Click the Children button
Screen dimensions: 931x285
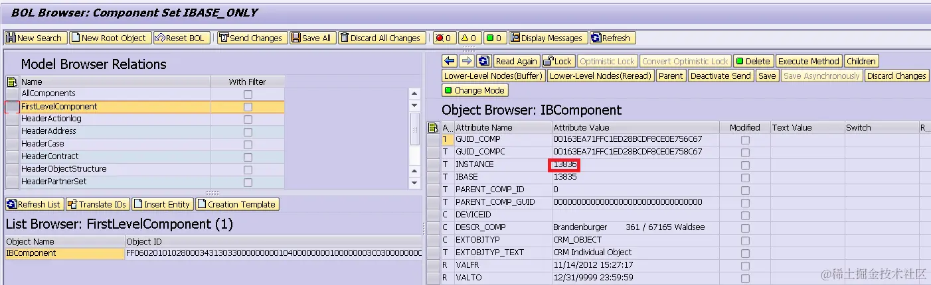(861, 61)
